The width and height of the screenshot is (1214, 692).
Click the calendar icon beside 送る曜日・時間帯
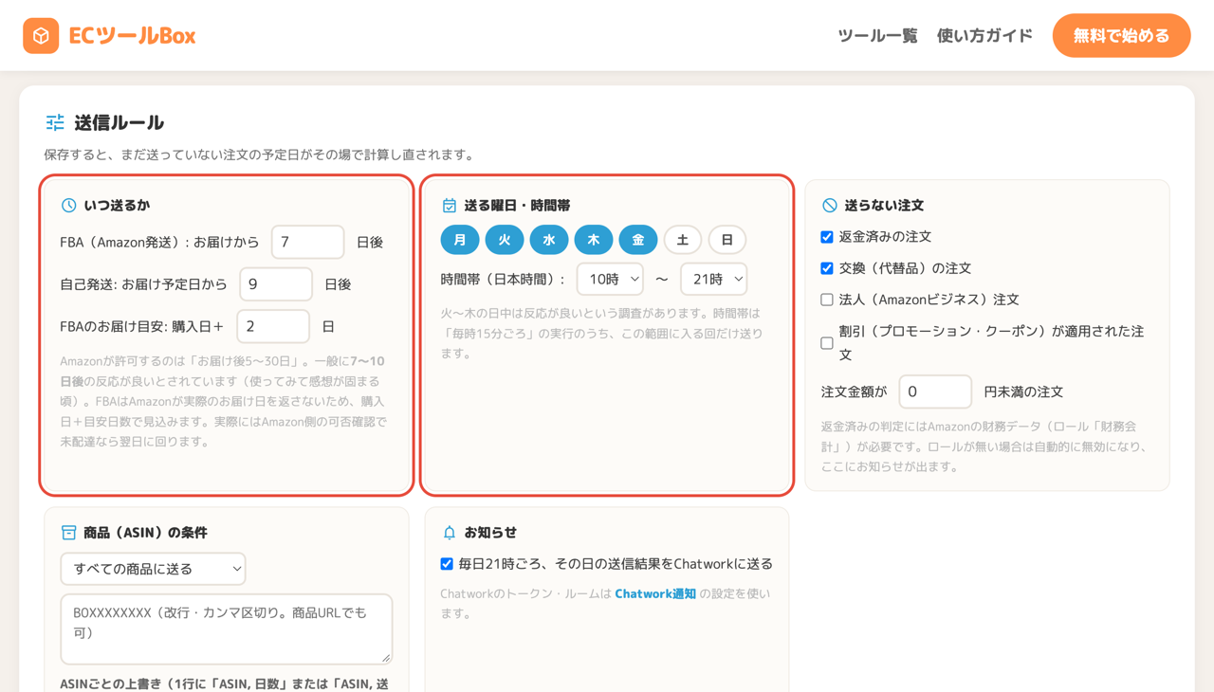click(449, 206)
